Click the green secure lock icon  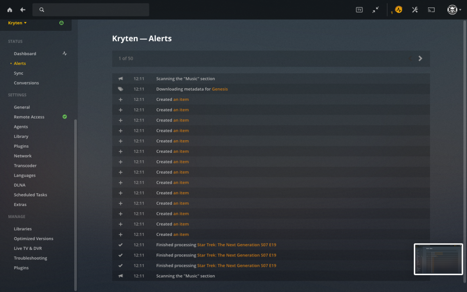[61, 22]
